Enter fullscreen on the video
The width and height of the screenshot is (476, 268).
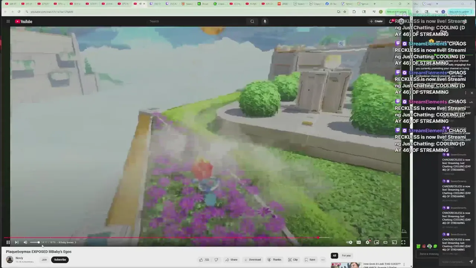coord(403,242)
